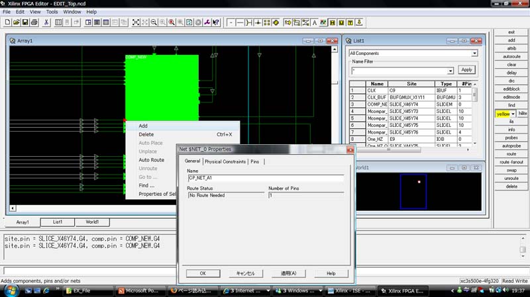Click the unroute side button

511,178
